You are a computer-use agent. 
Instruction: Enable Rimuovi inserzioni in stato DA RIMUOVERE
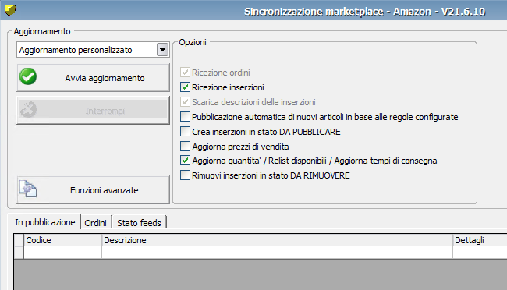(185, 175)
